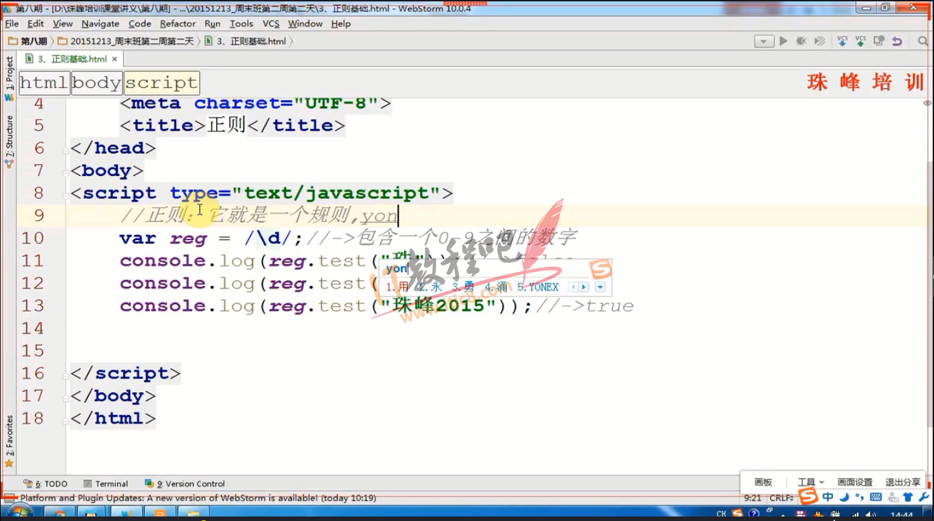Click the html structure breadcrumb
The height and width of the screenshot is (521, 934).
point(44,83)
